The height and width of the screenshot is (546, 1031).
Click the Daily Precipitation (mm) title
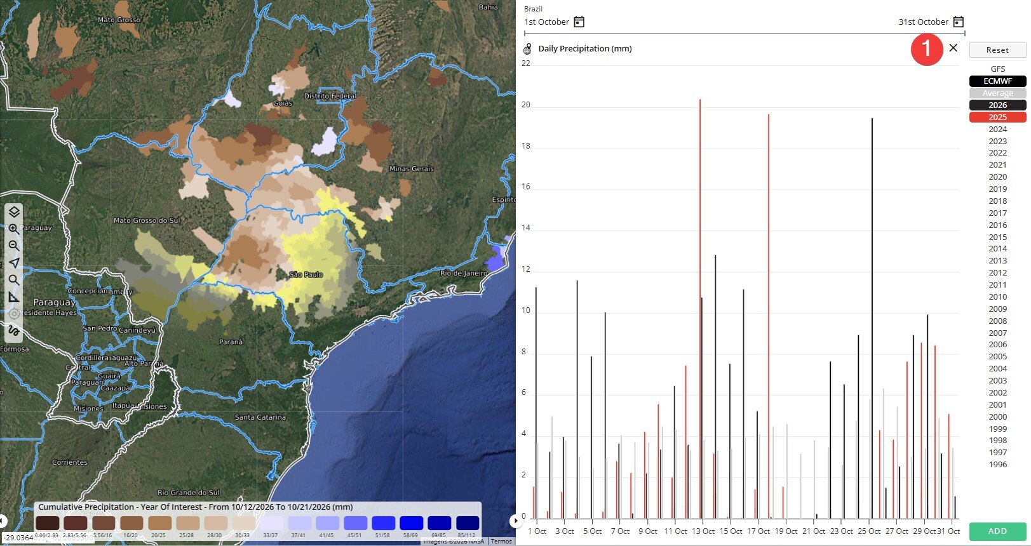585,49
